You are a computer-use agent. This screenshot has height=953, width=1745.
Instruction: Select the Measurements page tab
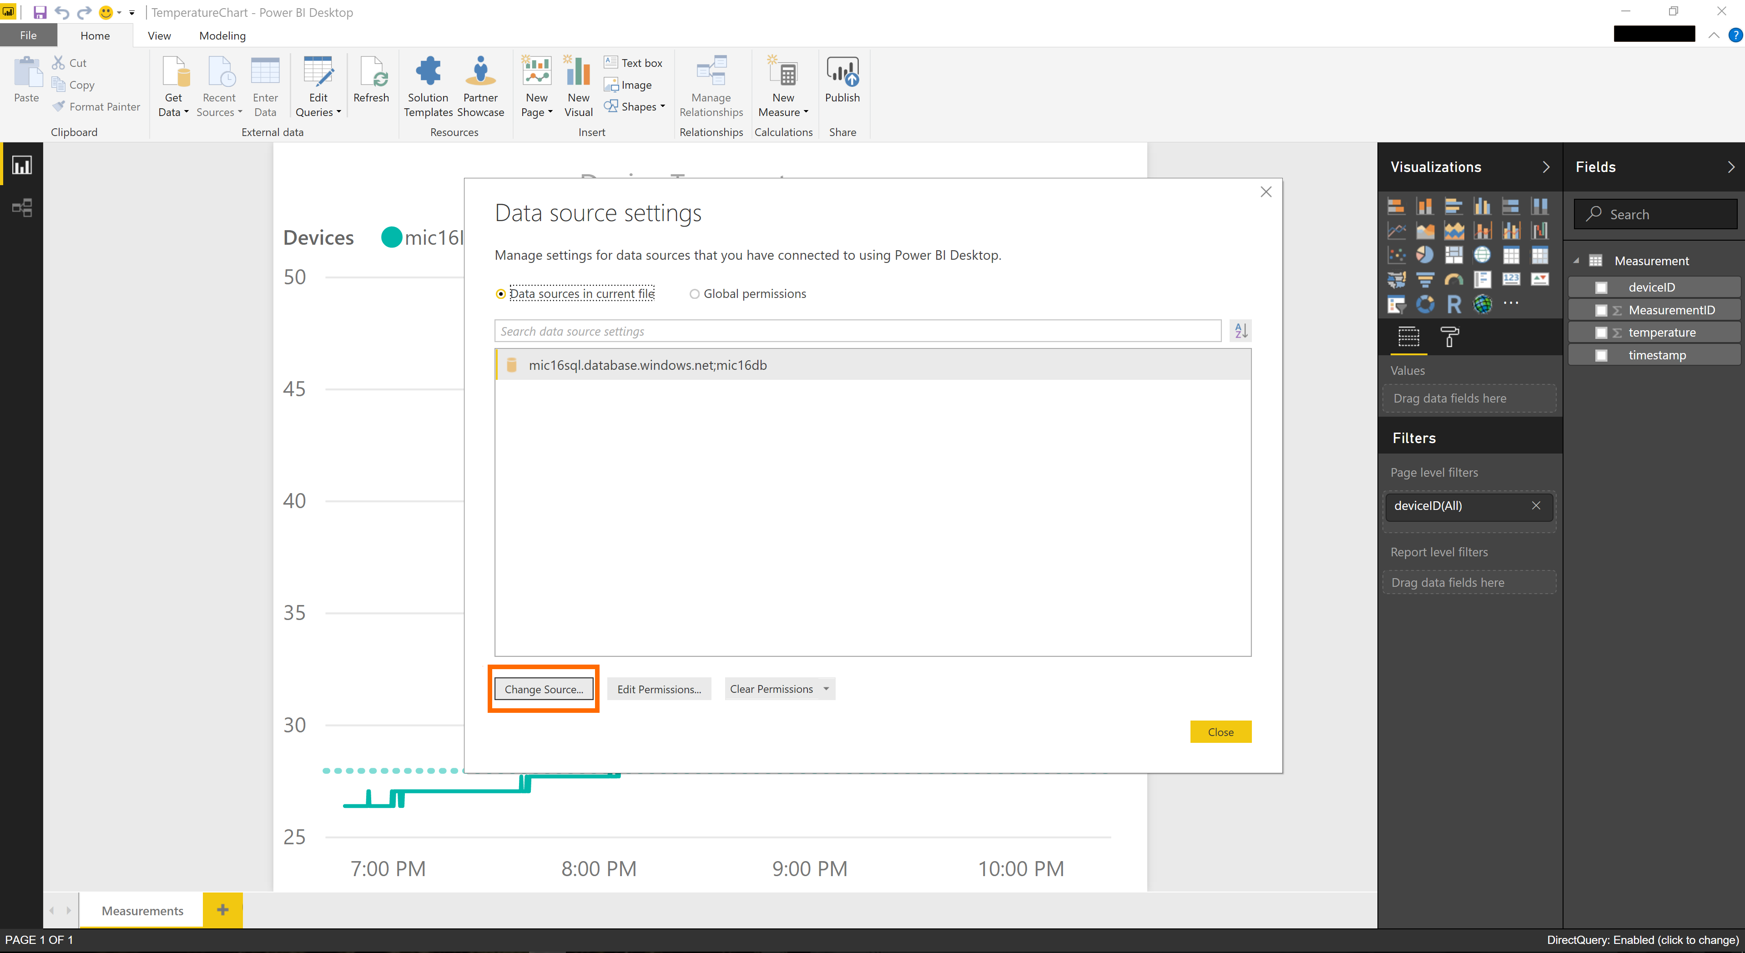(x=141, y=910)
